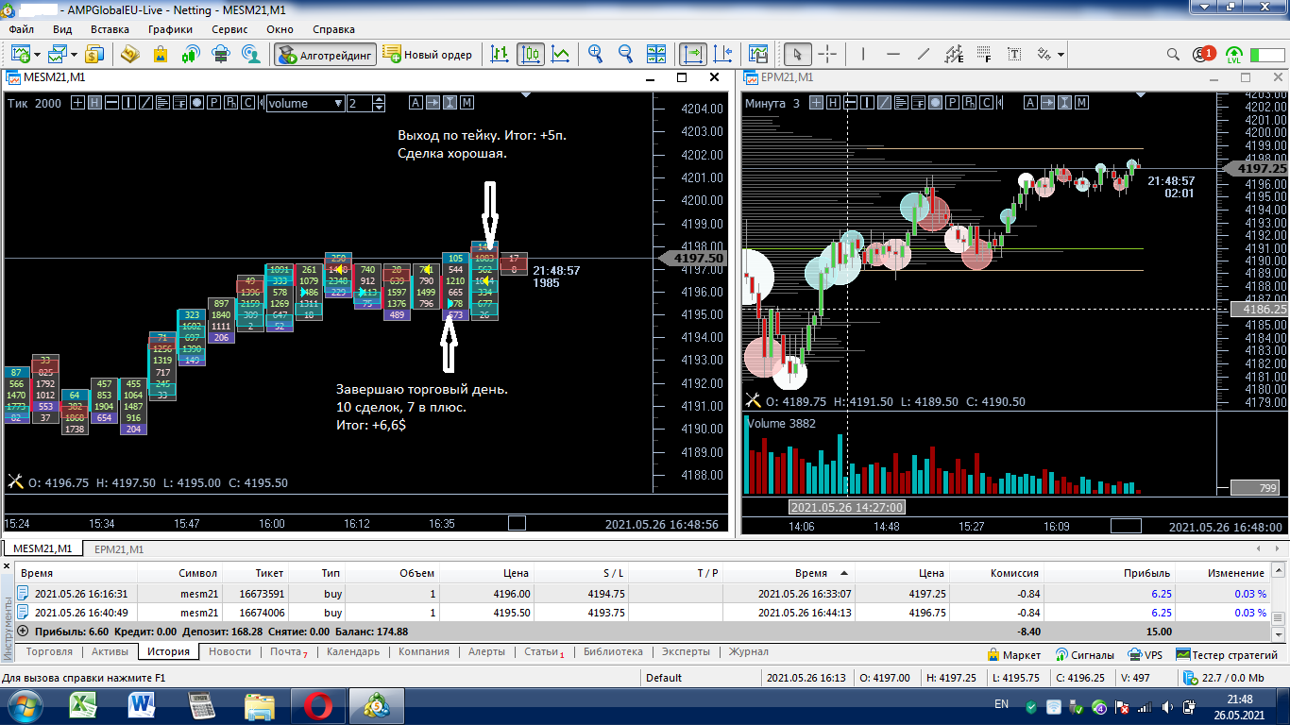
Task: Click ticket 16673591 in history table
Action: click(x=262, y=594)
